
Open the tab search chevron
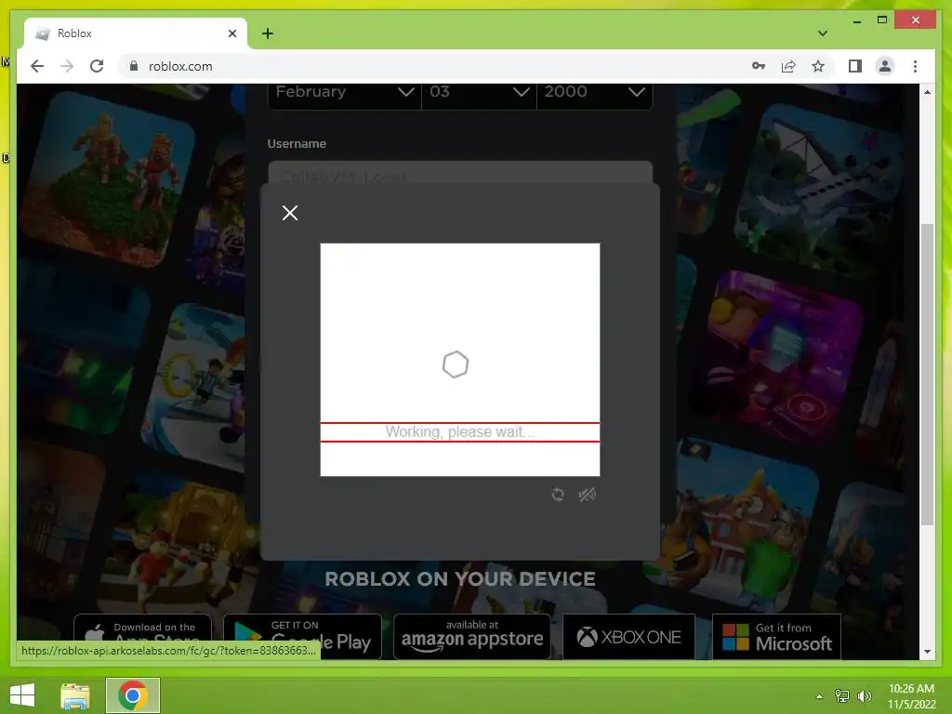coord(822,33)
